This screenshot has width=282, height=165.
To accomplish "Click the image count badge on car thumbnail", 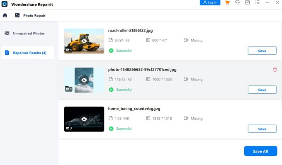I will (69, 128).
